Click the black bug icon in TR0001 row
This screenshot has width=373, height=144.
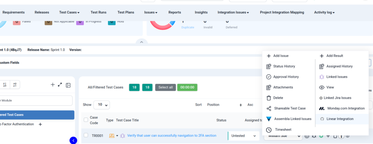[314, 136]
